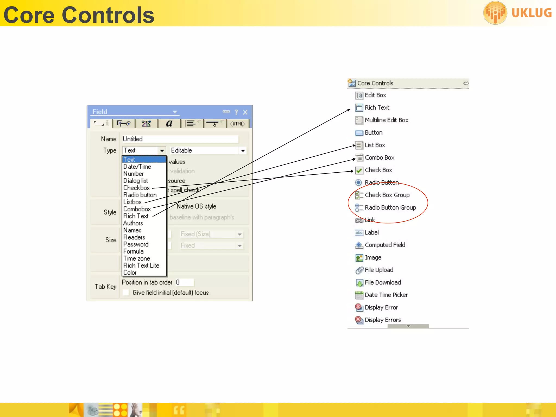Select the Rich Text control icon
Image resolution: width=556 pixels, height=417 pixels.
(359, 108)
